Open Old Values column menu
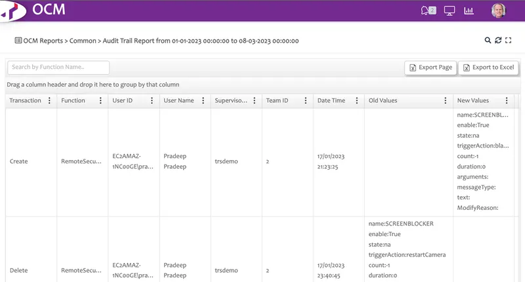Viewport: 525px width, 282px height. pos(446,101)
